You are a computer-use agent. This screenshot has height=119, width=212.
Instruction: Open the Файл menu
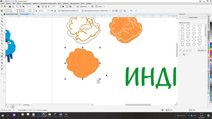point(3,4)
